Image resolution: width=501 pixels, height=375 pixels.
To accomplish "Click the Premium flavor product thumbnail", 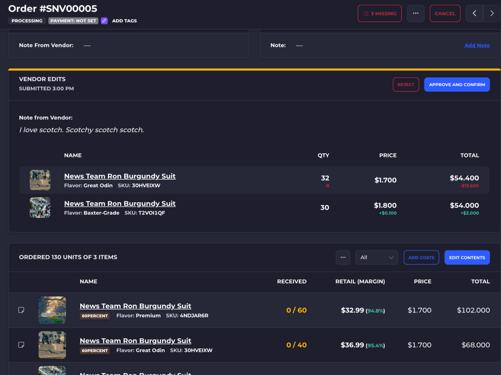I will tap(52, 310).
